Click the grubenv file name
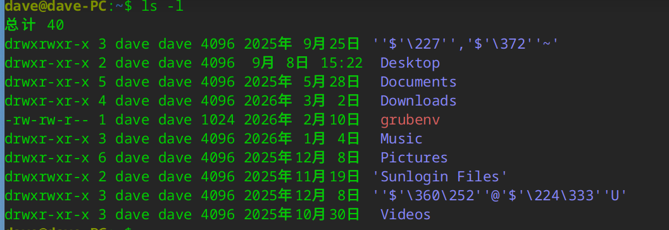This screenshot has height=230, width=669. [x=410, y=120]
